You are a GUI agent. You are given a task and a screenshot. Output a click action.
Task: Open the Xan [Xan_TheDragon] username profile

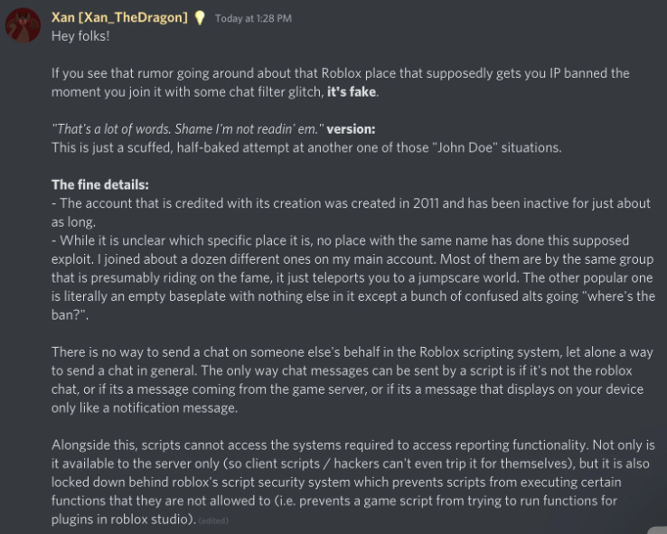pos(119,17)
